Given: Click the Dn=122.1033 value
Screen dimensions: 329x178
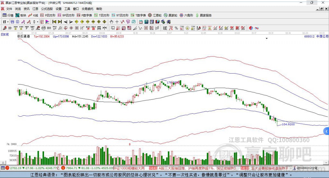Looking at the screenshot, I should pyautogui.click(x=99, y=37).
